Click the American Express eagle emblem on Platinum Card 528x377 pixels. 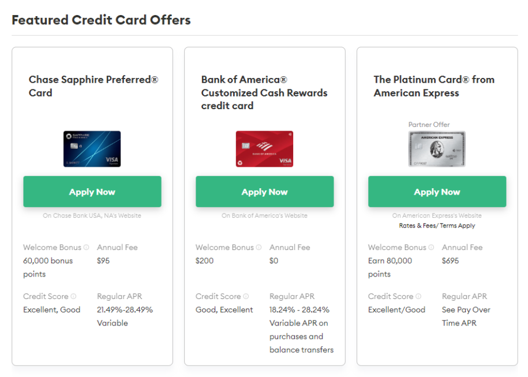437,150
